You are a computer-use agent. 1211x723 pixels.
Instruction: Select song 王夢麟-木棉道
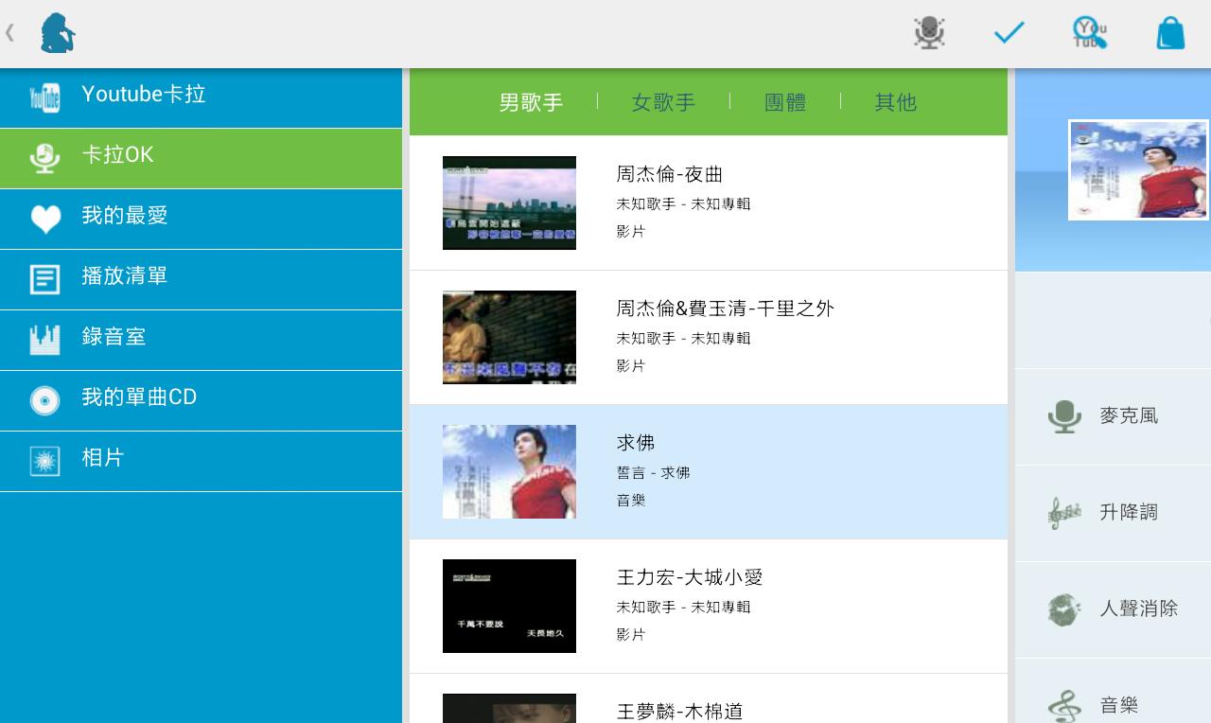[x=709, y=698]
